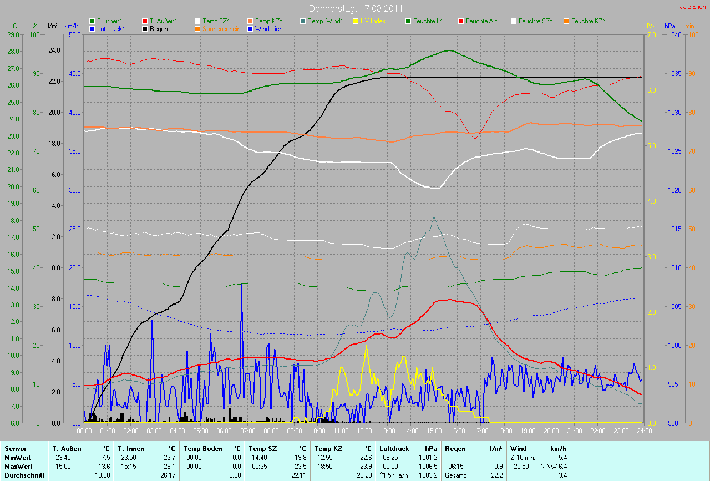Image resolution: width=710 pixels, height=481 pixels.
Task: Click the red T. Außen legend swatch
Action: click(145, 21)
